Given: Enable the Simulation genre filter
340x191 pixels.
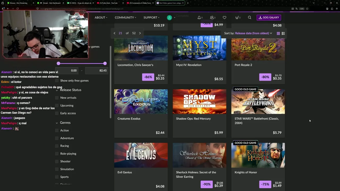Looking at the screenshot, I should point(57,169).
